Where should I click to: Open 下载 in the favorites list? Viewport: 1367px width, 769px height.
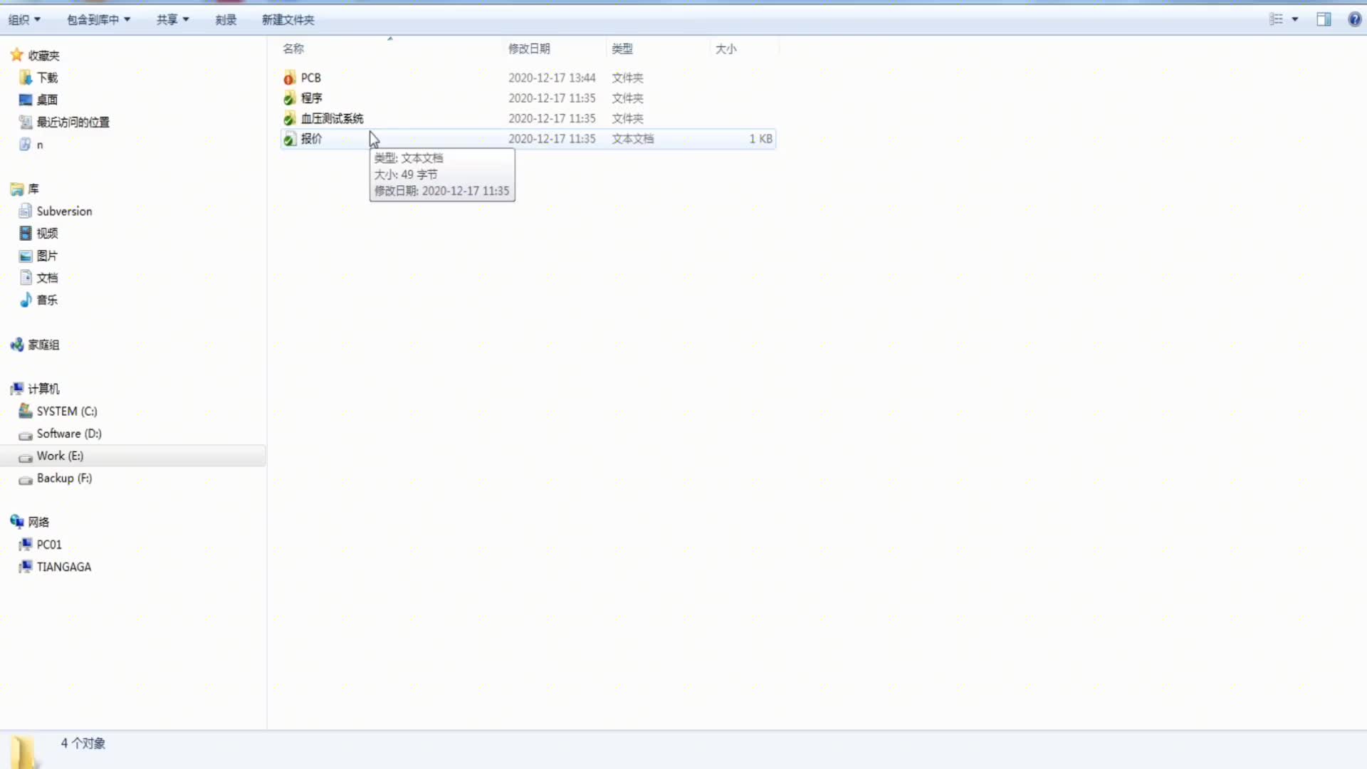pyautogui.click(x=47, y=78)
